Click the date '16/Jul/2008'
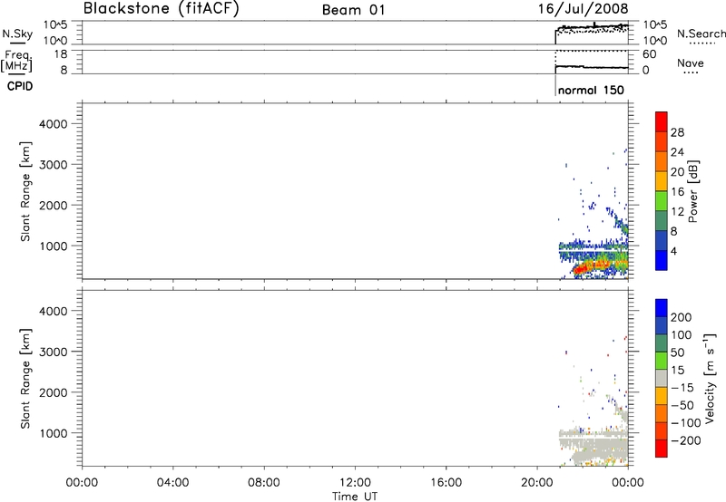This screenshot has height=502, width=726. (584, 9)
